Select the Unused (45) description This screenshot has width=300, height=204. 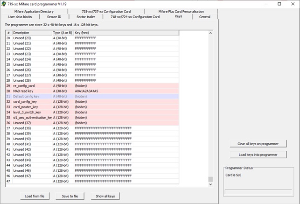22,165
